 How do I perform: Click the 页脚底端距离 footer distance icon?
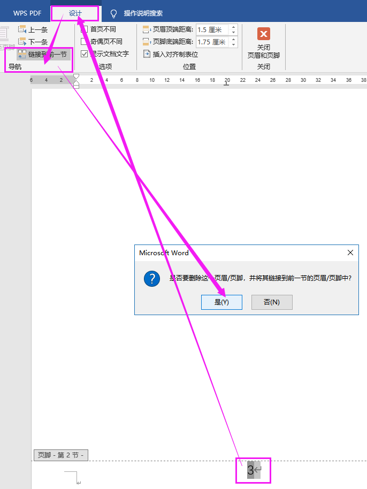147,42
